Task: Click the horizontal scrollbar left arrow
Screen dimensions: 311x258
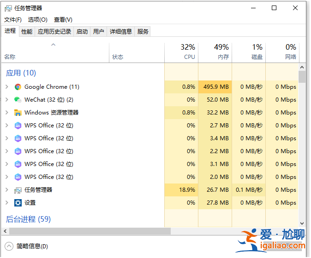Action: coord(5,231)
